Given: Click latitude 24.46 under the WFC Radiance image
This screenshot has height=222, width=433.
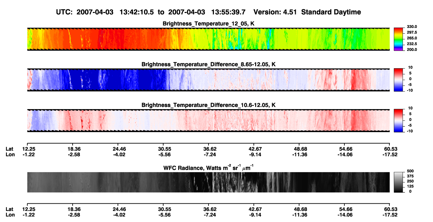Looking at the screenshot, I should click(119, 209).
